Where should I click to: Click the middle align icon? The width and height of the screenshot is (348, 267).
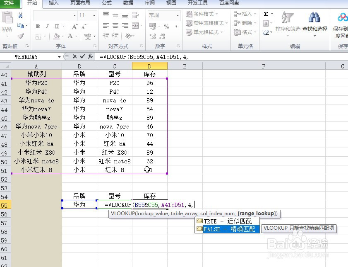(115, 15)
